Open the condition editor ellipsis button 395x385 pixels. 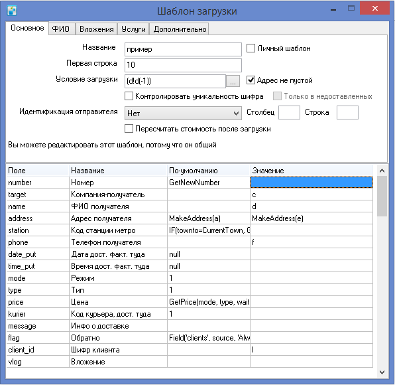[233, 81]
